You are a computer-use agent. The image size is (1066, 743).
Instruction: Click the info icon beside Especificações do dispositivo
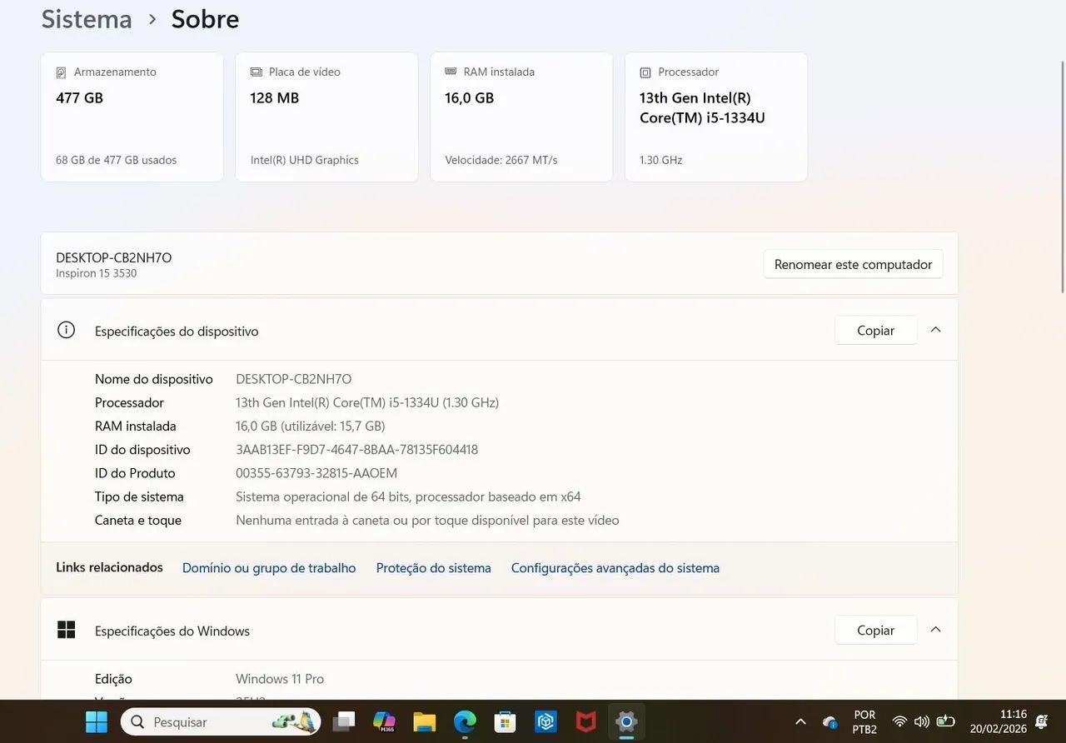pyautogui.click(x=66, y=329)
